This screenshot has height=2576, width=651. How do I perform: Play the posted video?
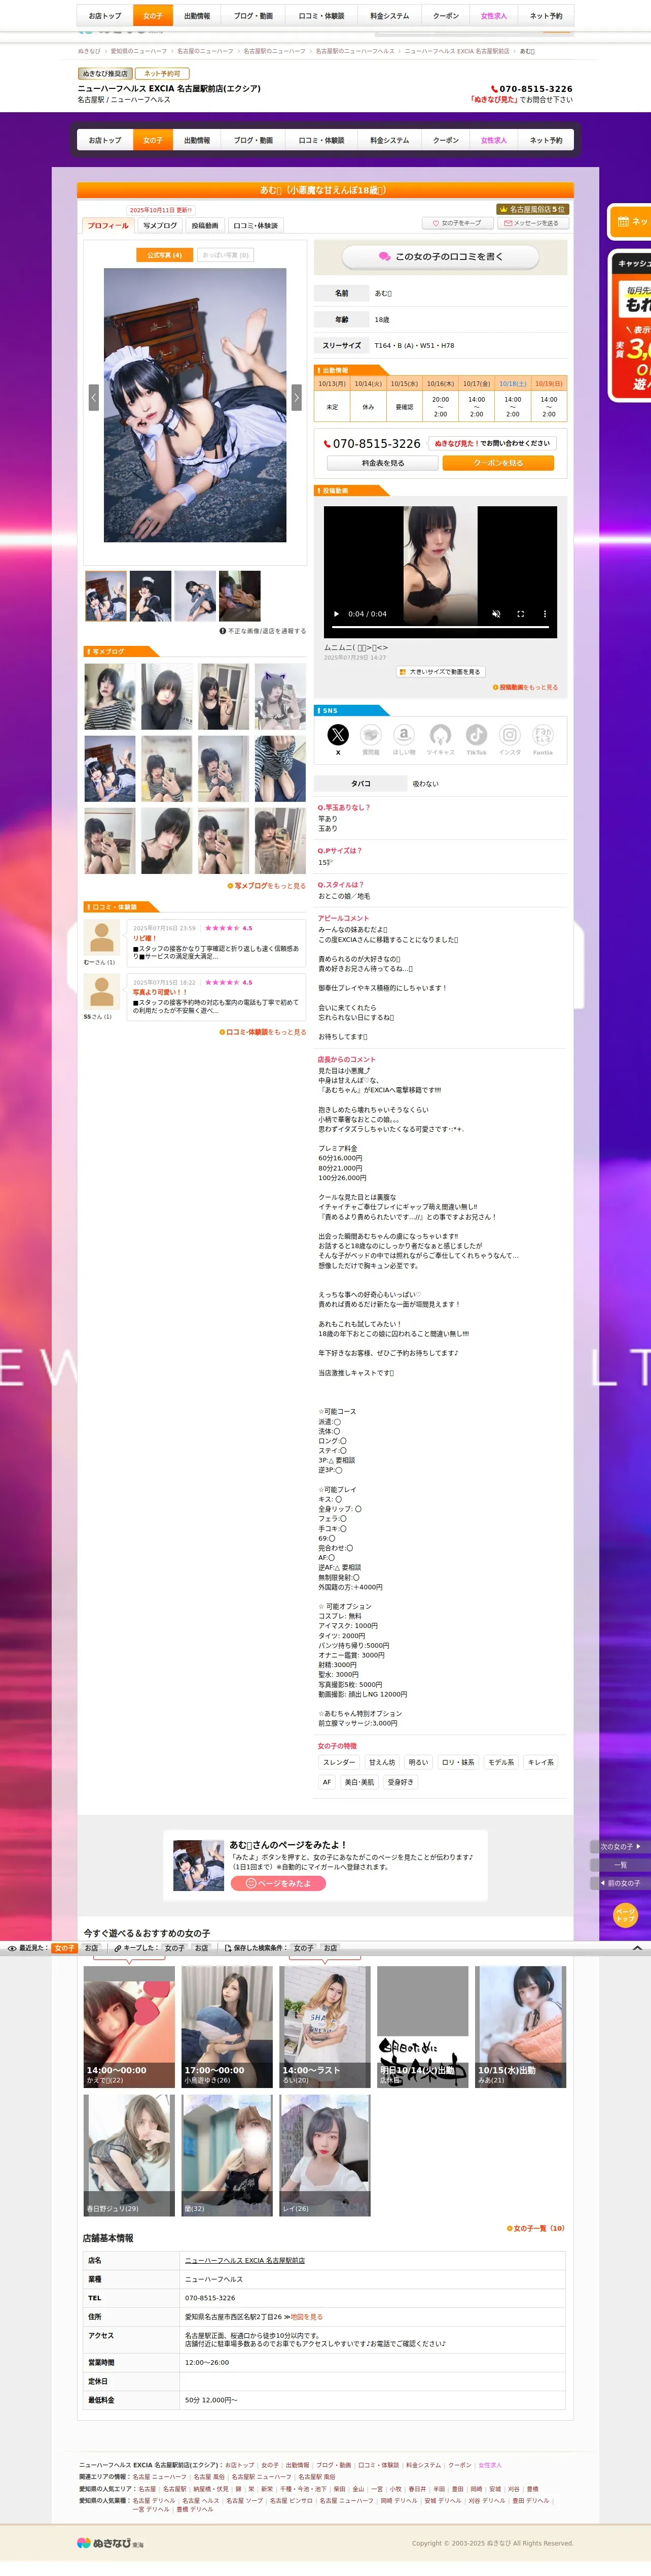pos(337,614)
